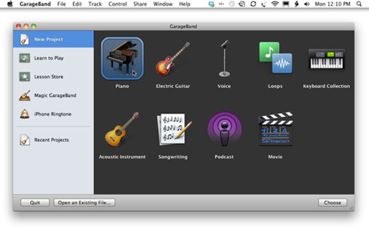Open New Project in the sidebar
The height and width of the screenshot is (229, 369).
pos(53,39)
